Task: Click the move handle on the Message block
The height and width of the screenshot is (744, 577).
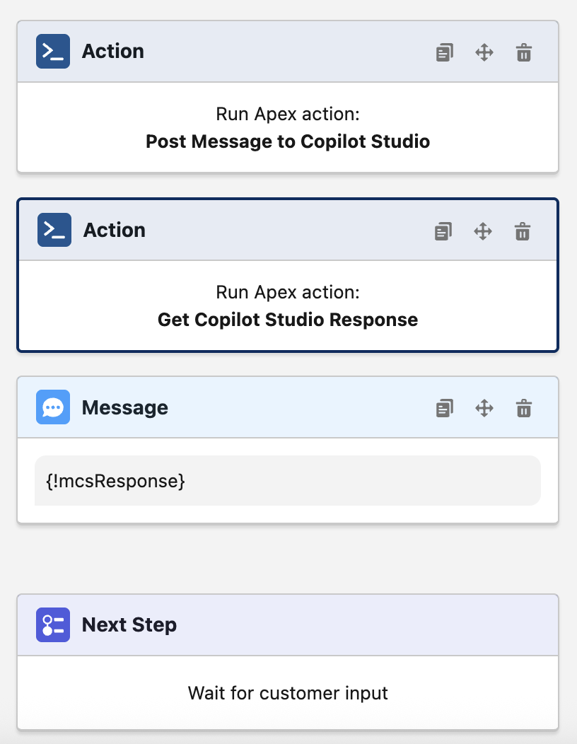Action: pyautogui.click(x=484, y=408)
